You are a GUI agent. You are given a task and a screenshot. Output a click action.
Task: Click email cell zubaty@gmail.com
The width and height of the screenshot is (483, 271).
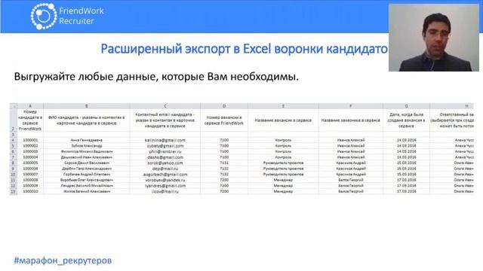coord(165,145)
